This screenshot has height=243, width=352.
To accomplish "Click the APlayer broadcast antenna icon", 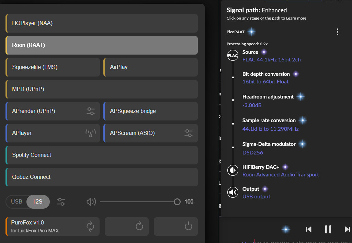I will (91, 133).
